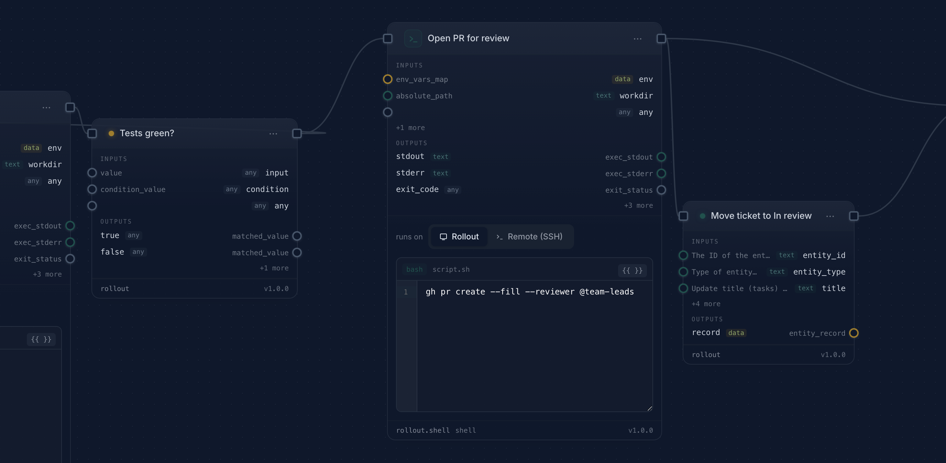Click the v1.0.0 version on Tests green? footer
Viewport: 946px width, 463px height.
point(276,289)
